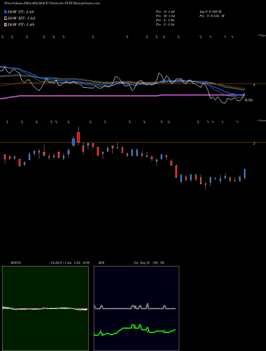Click the last blue candlestick on the right
The image size is (266, 351).
click(x=245, y=174)
